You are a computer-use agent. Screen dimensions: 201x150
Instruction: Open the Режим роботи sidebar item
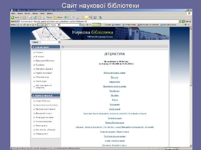(x=42, y=134)
